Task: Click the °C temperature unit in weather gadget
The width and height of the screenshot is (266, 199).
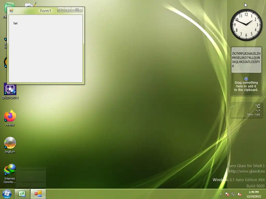Action: [258, 106]
